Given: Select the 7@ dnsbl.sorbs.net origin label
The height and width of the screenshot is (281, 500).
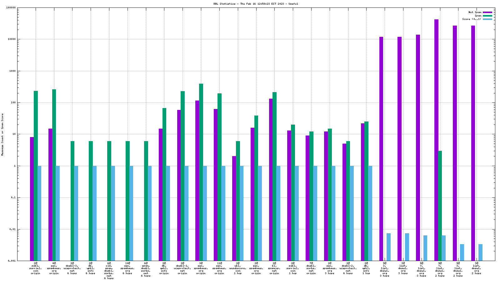Looking at the screenshot, I should click(311, 268).
